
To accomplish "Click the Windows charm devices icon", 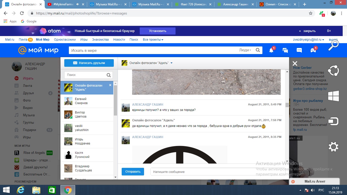I will click(x=334, y=121).
